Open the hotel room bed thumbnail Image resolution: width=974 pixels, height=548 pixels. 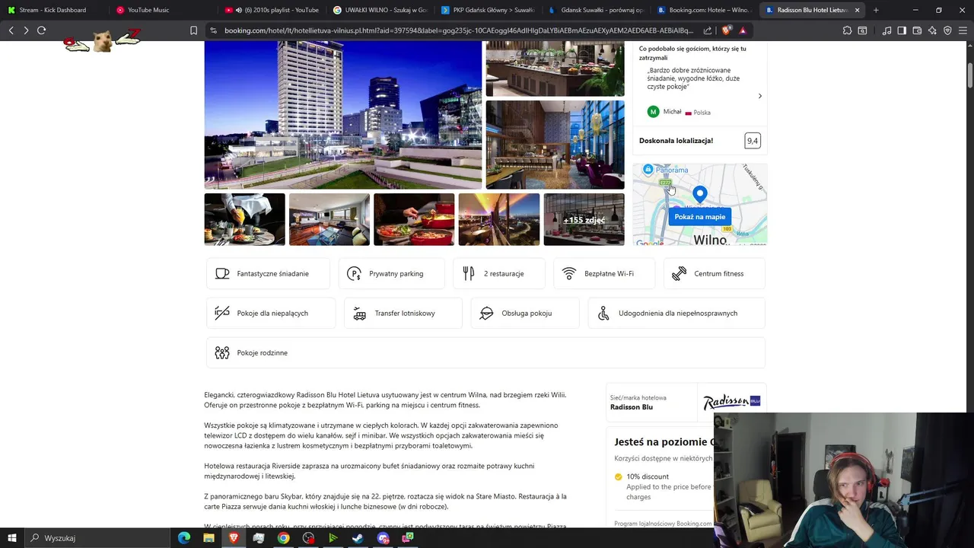tap(329, 219)
